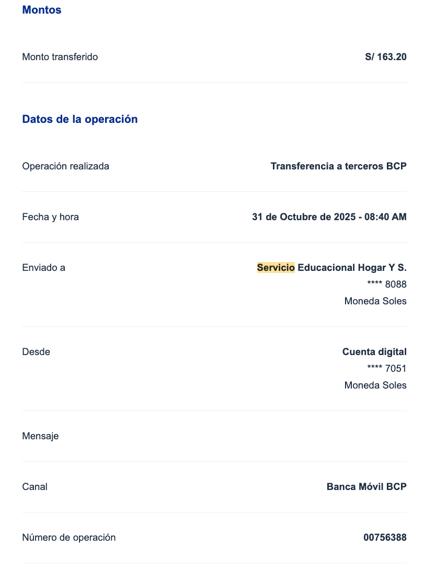Click the Fecha y hora label
436x570 pixels.
pyautogui.click(x=51, y=217)
